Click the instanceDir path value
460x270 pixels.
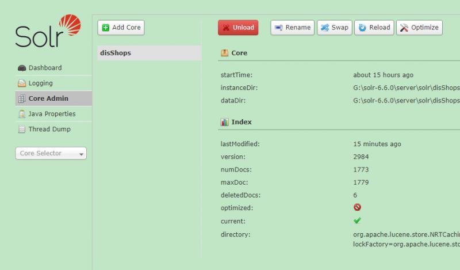point(407,88)
